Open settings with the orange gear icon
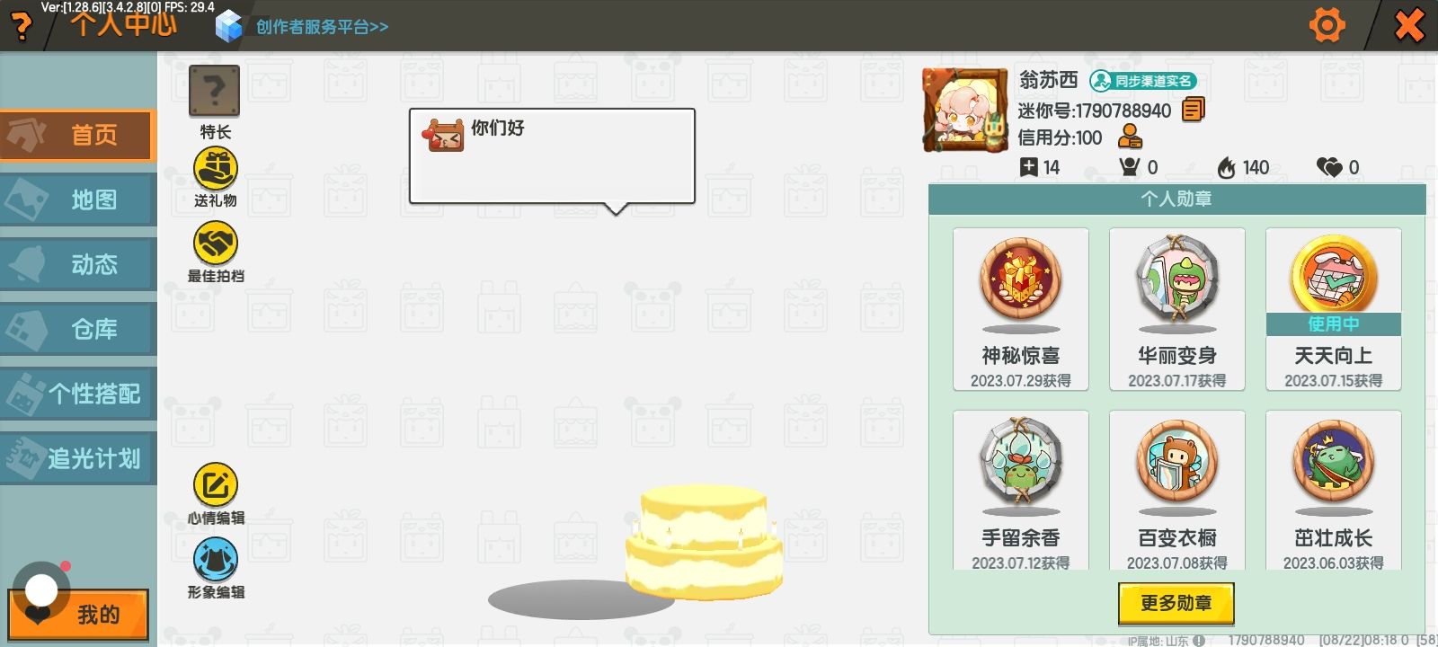 click(1327, 25)
